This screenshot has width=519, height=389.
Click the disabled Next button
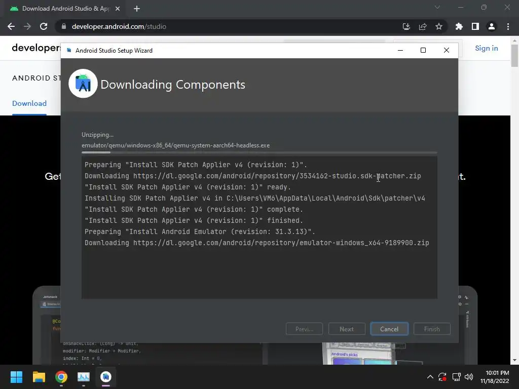tap(347, 329)
